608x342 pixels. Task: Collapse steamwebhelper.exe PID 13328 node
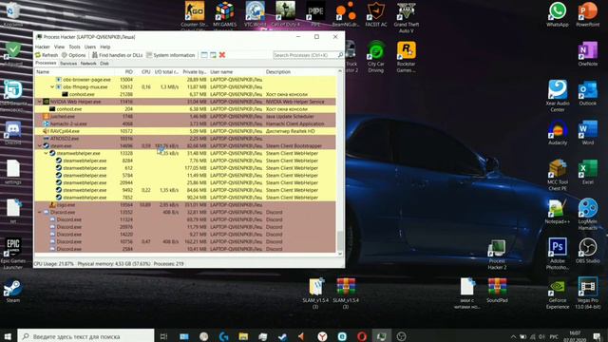[46, 153]
